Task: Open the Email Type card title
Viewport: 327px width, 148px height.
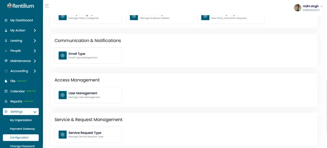Action: tap(77, 54)
